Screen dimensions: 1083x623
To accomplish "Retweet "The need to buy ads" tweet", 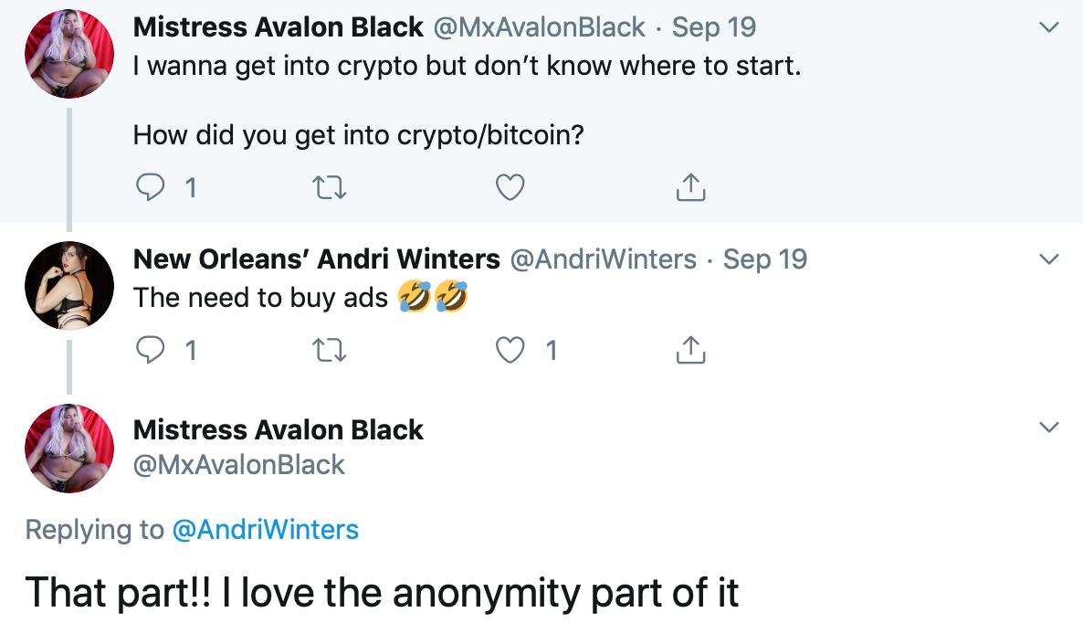I will (x=329, y=349).
